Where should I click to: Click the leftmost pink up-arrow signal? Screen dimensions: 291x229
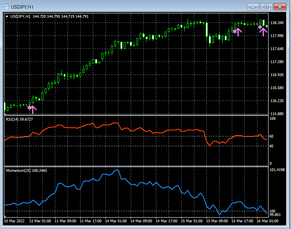(33, 109)
